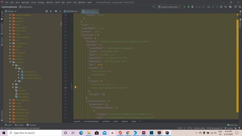Show Git history clock icon
Viewport: 242px width, 136px height.
click(221, 7)
